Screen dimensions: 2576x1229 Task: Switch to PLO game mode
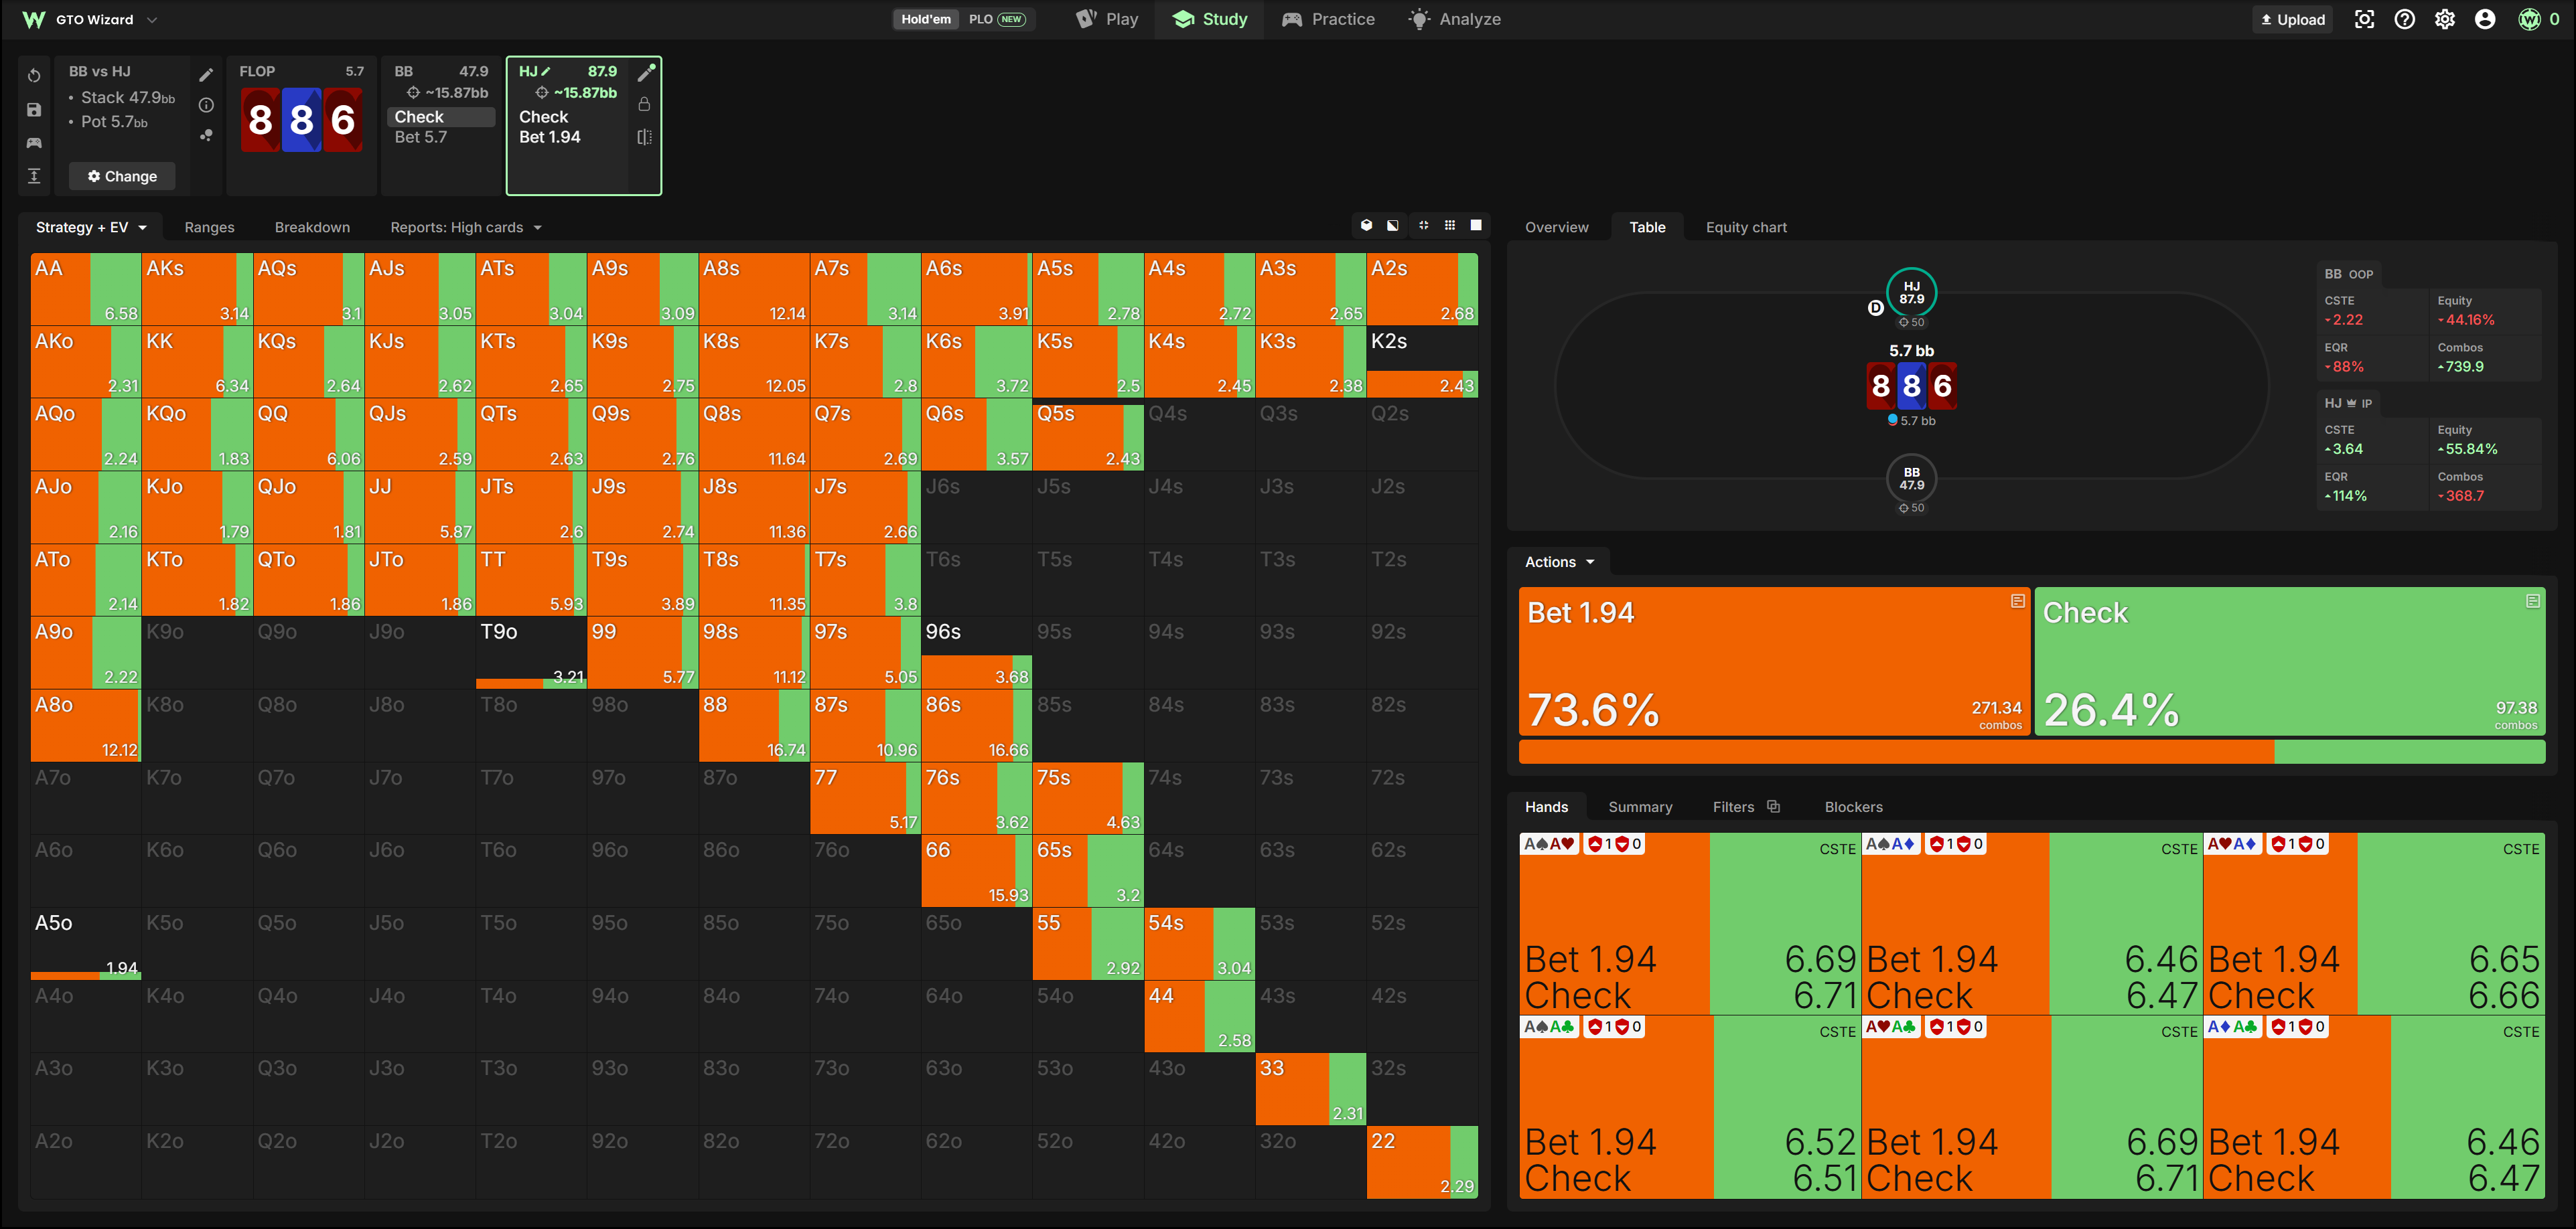[x=997, y=19]
